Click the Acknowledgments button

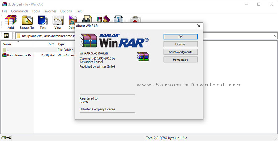coord(180,52)
